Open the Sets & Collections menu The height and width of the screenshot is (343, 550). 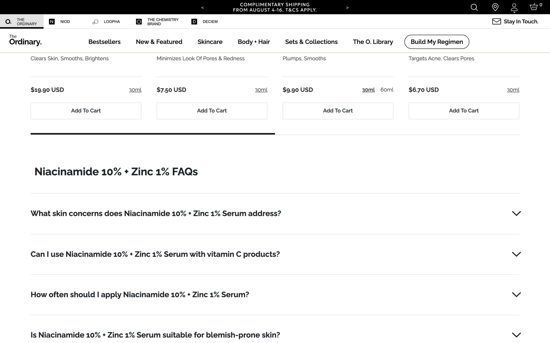tap(311, 42)
